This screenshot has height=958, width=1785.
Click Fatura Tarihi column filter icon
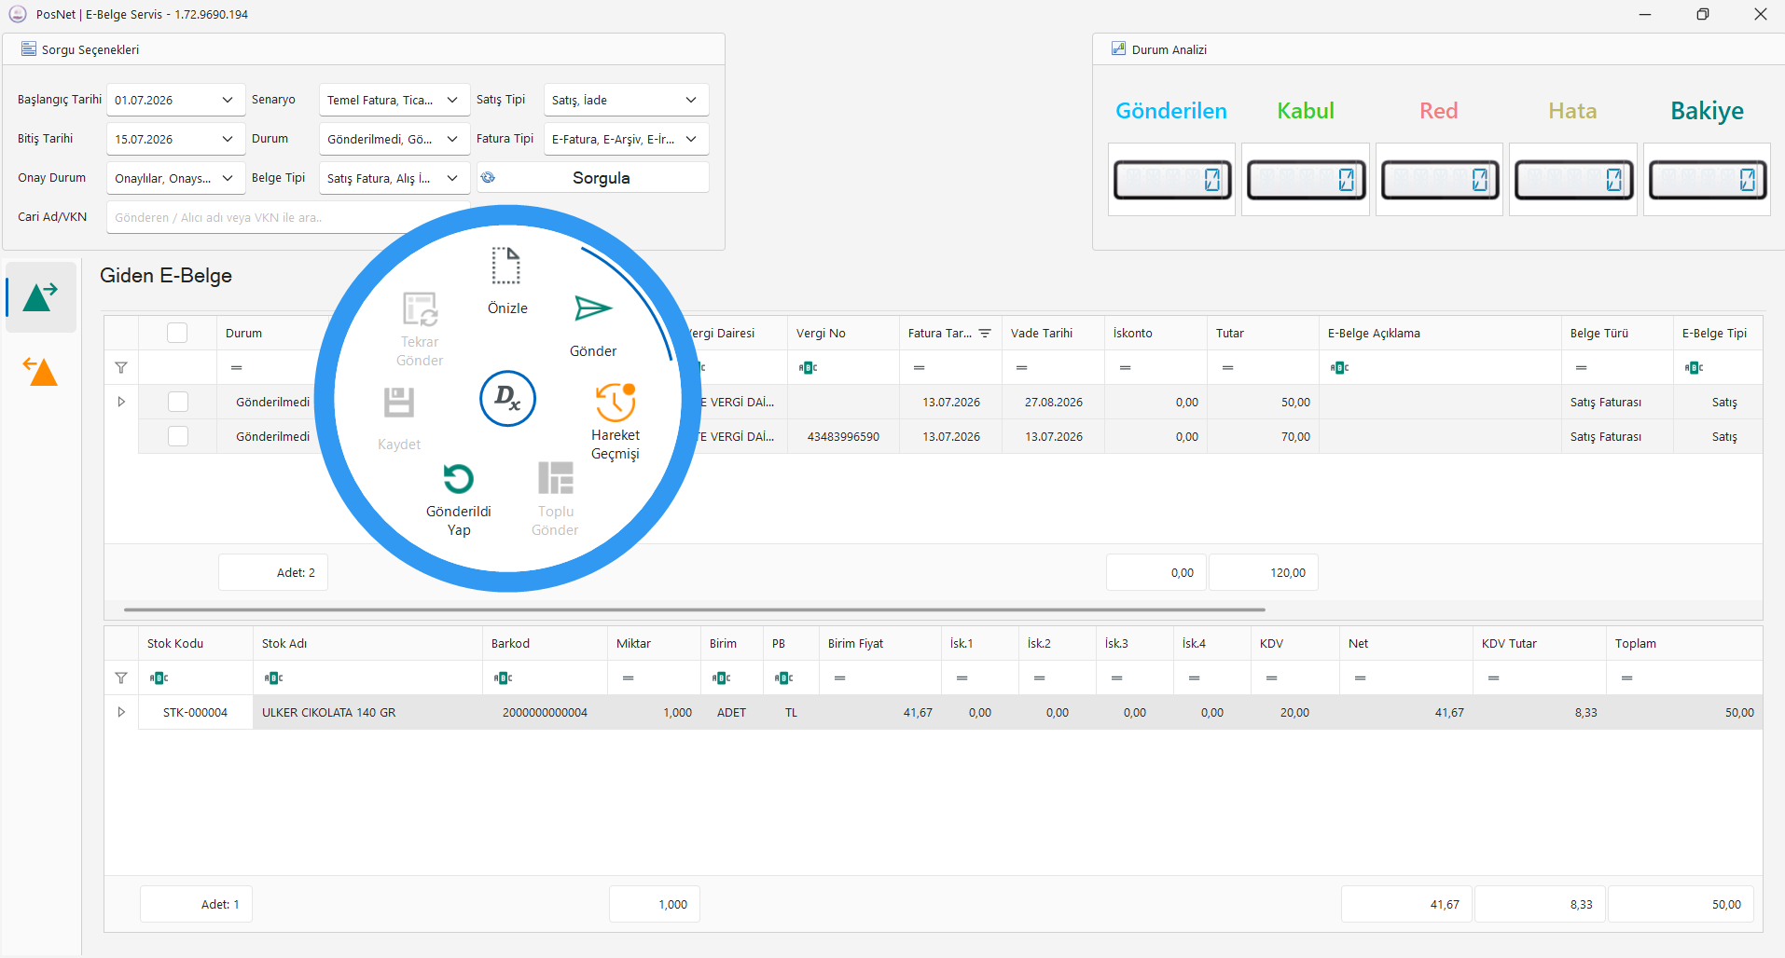(985, 333)
